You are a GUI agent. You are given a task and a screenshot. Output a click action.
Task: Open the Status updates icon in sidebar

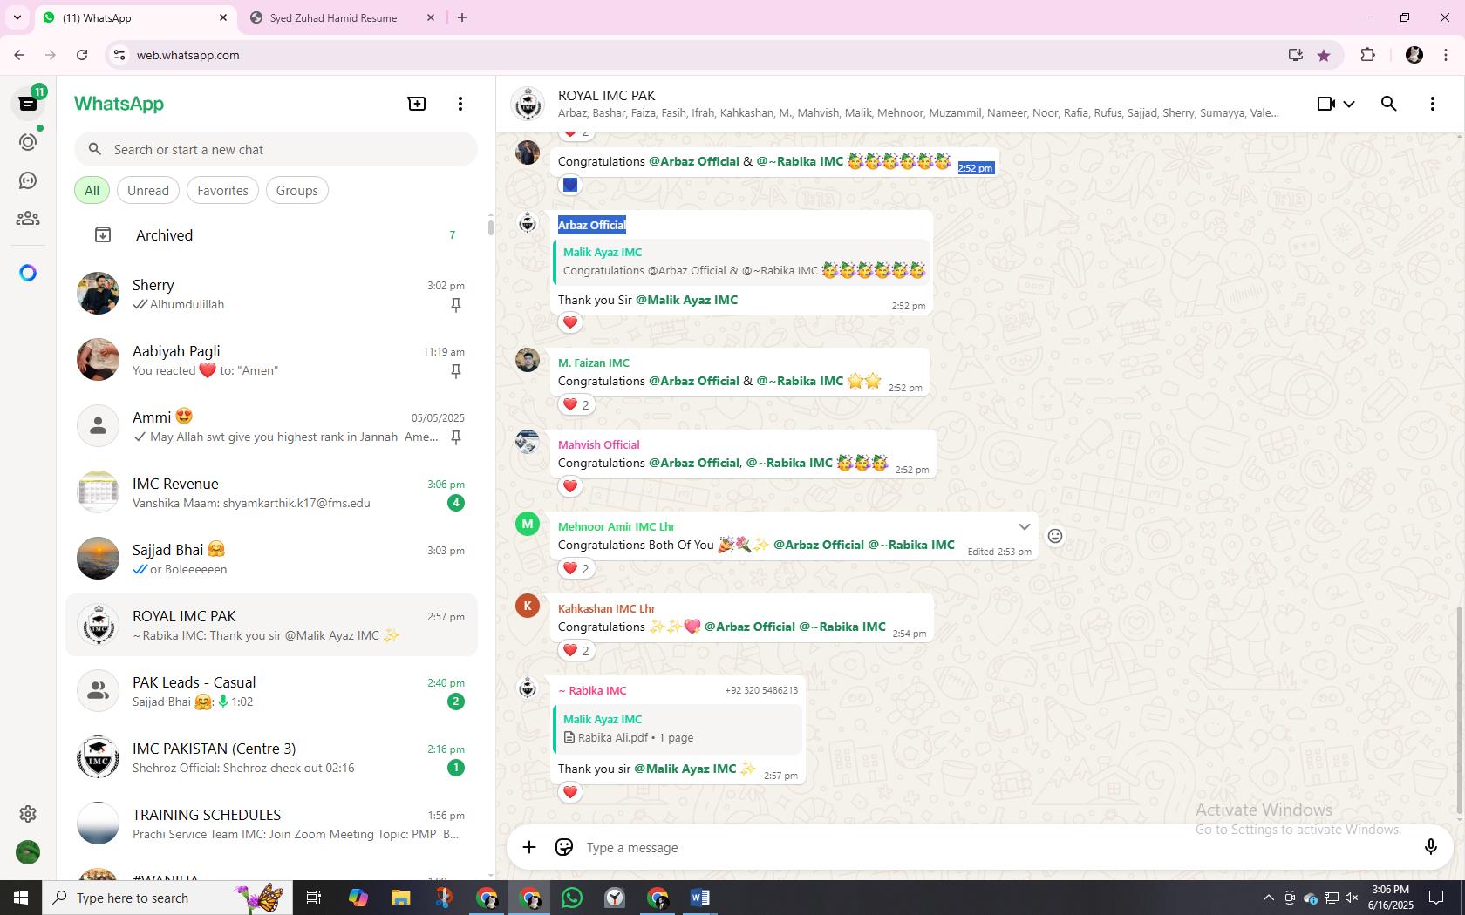28,142
